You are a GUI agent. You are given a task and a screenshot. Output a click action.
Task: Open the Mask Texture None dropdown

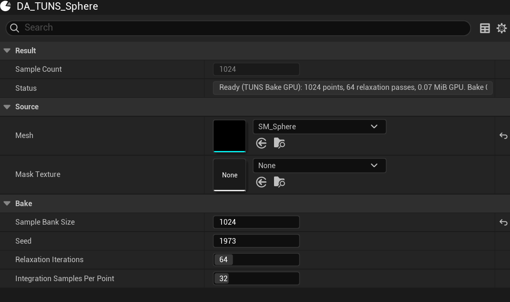pos(319,166)
